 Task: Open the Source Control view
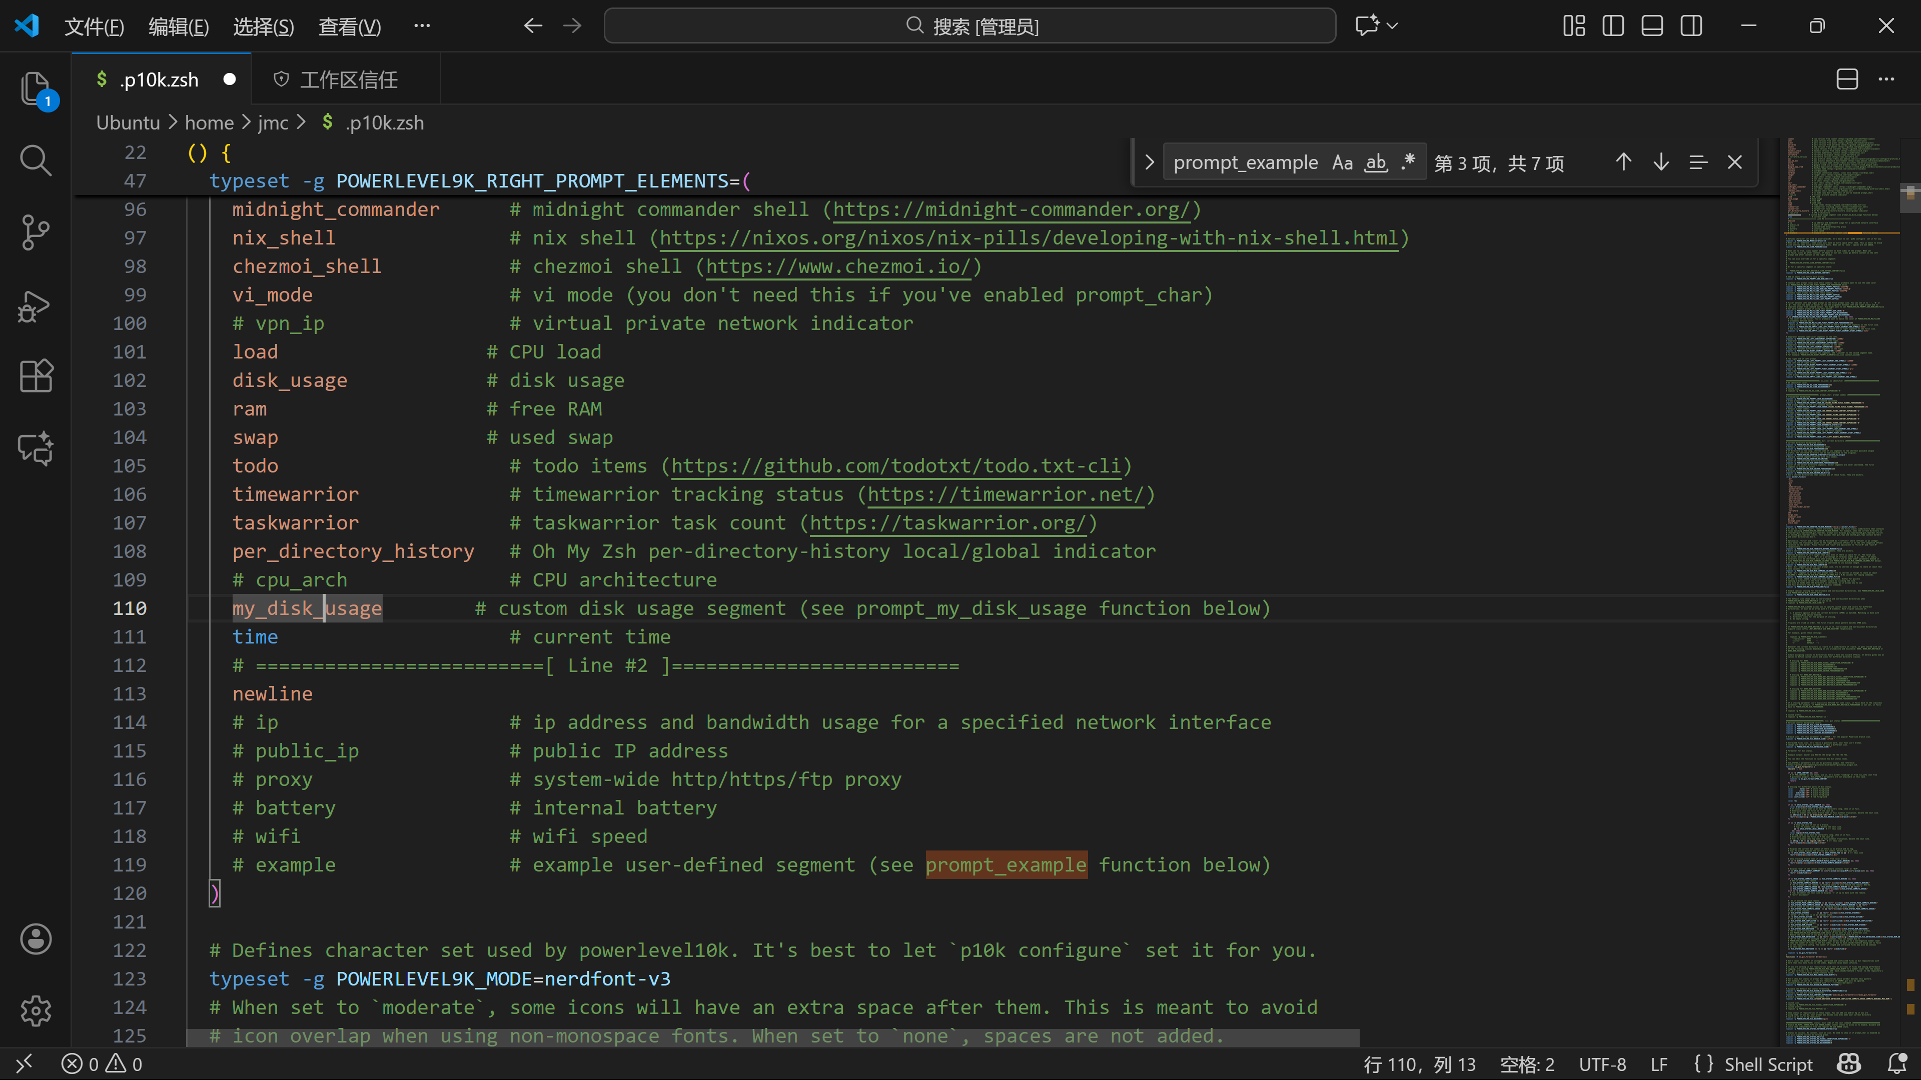[35, 232]
